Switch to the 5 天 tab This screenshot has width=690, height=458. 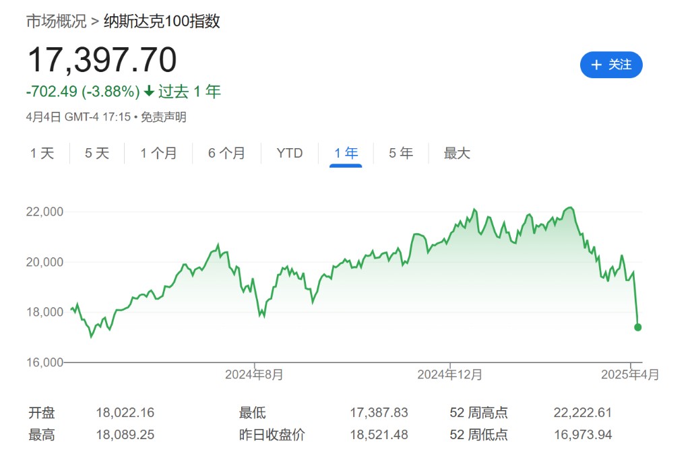pos(97,153)
